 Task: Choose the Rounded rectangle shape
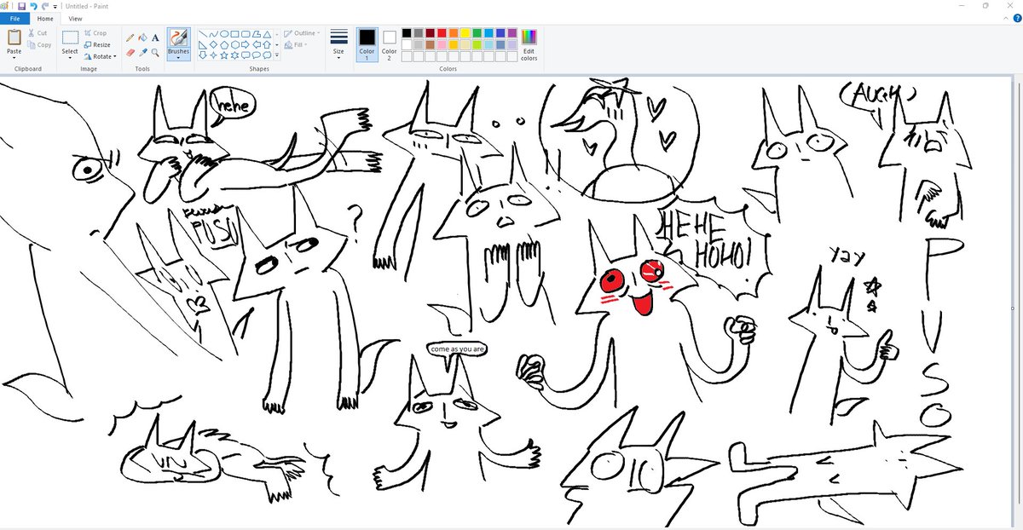coord(246,34)
